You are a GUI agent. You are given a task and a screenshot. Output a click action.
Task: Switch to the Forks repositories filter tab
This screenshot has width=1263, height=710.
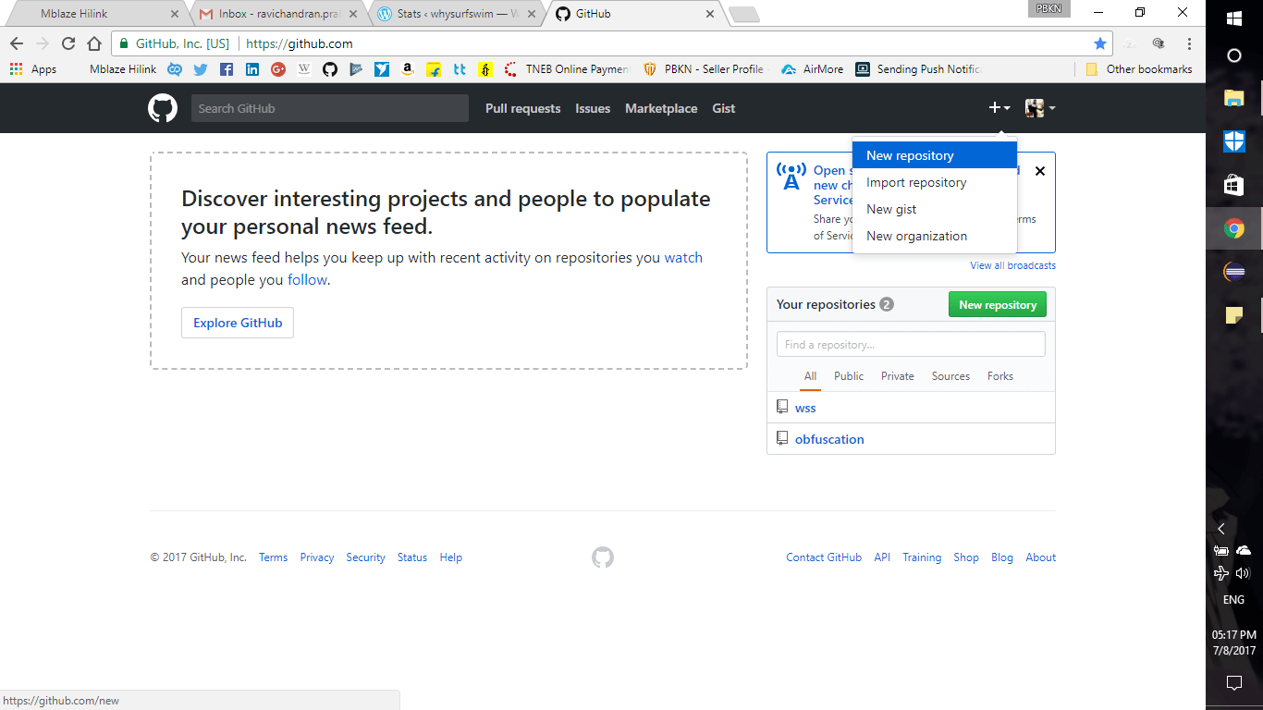(x=999, y=376)
